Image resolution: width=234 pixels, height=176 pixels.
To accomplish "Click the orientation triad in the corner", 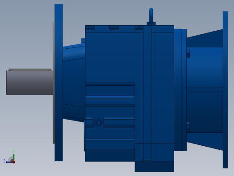I will pyautogui.click(x=9, y=157).
